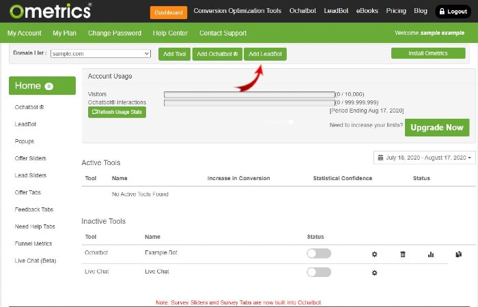Image resolution: width=478 pixels, height=307 pixels.
Task: Select Ochatbot in sidebar
Action: pyautogui.click(x=29, y=107)
